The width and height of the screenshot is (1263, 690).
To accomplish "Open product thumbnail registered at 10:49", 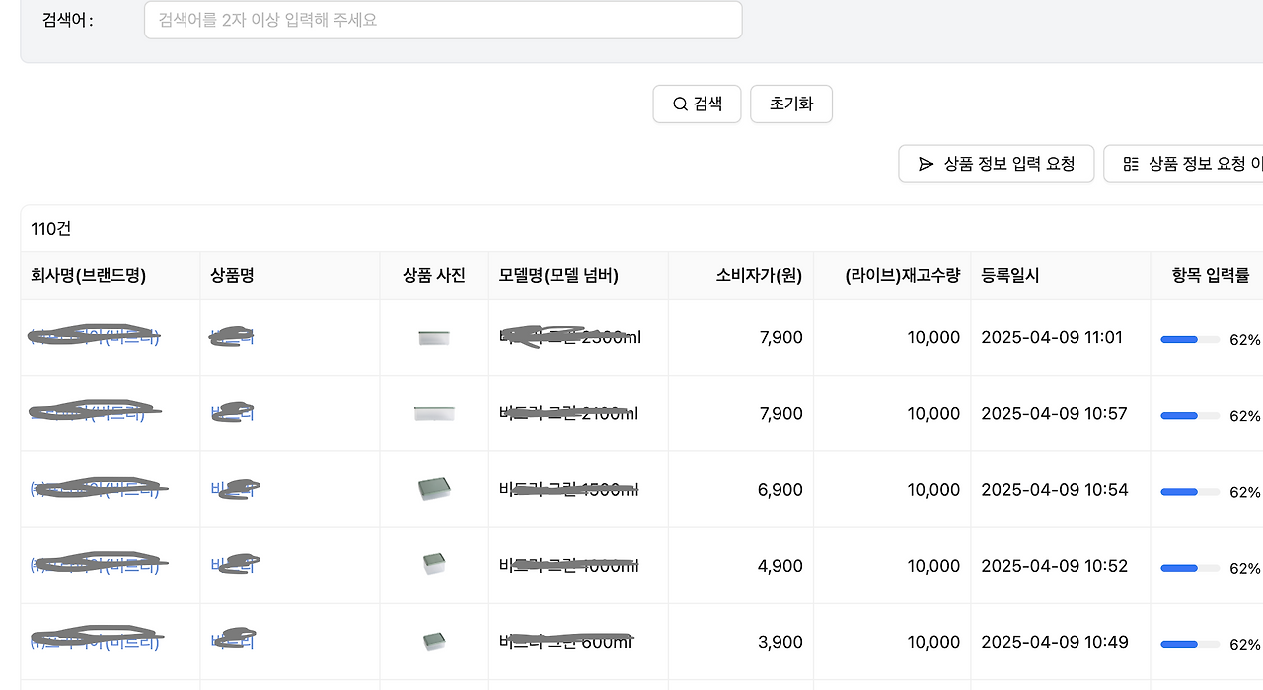I will [434, 641].
